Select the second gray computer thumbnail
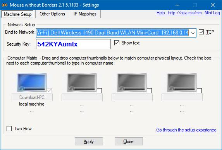This screenshot has height=150, width=222. click(x=82, y=82)
